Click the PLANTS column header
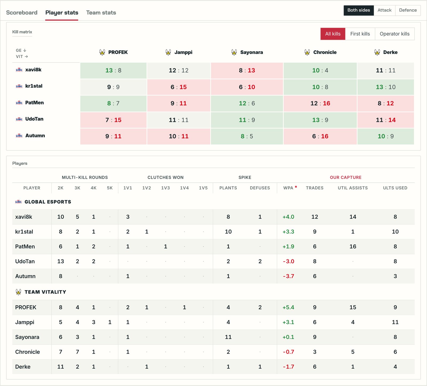427x386 pixels. click(228, 188)
